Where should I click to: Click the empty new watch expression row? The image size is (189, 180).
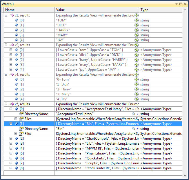pyautogui.click(x=29, y=173)
